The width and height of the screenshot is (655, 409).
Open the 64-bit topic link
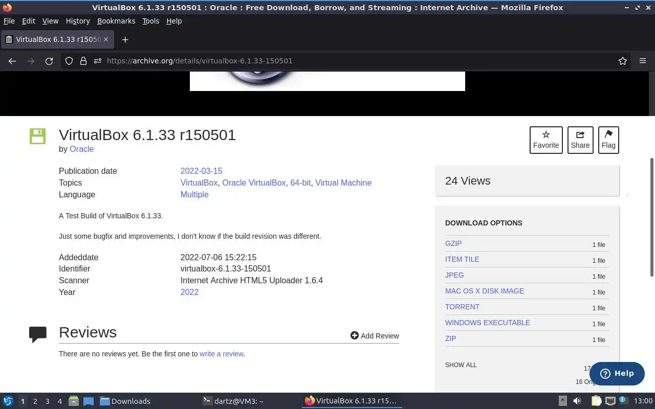(300, 183)
